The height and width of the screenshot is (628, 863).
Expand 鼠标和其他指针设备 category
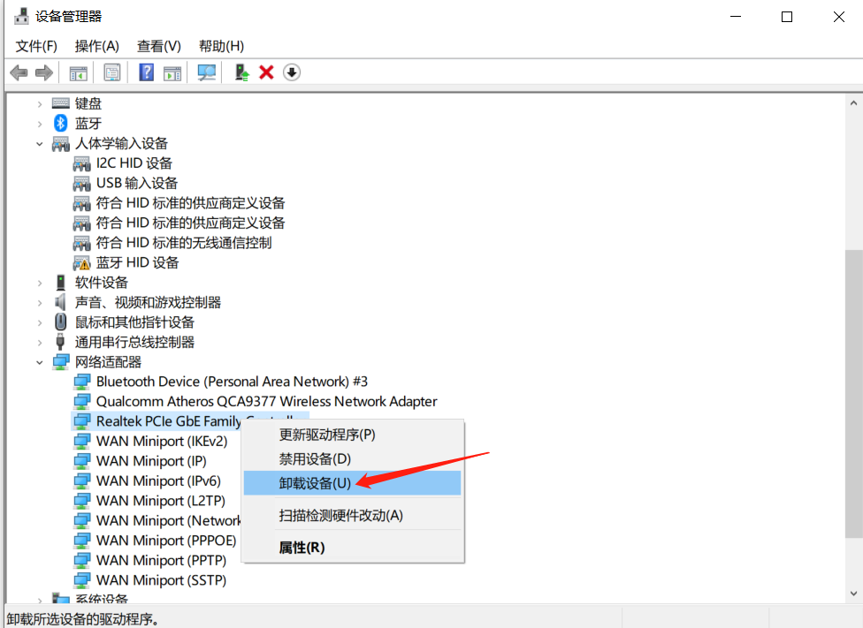tap(40, 322)
